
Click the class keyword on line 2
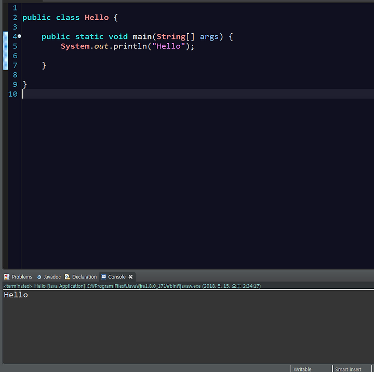[x=68, y=18]
